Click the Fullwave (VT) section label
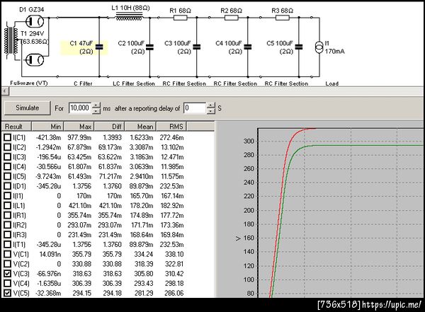This screenshot has width=425, height=312. [x=29, y=83]
